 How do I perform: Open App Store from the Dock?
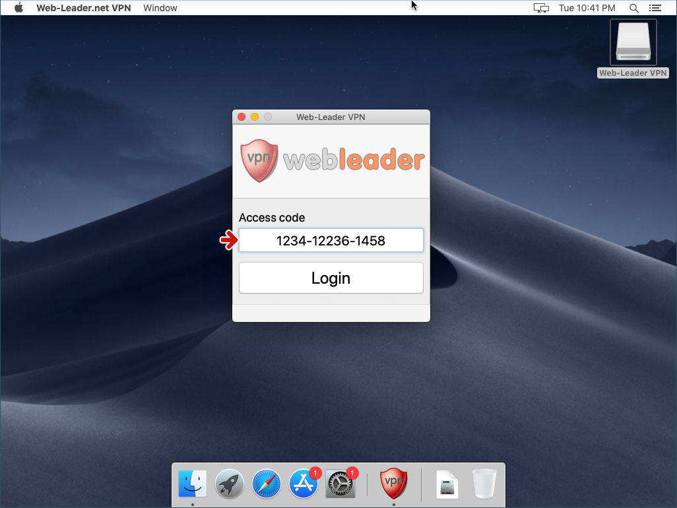[x=304, y=484]
